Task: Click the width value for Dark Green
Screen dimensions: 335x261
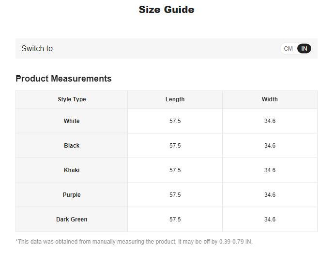Action: click(x=270, y=220)
